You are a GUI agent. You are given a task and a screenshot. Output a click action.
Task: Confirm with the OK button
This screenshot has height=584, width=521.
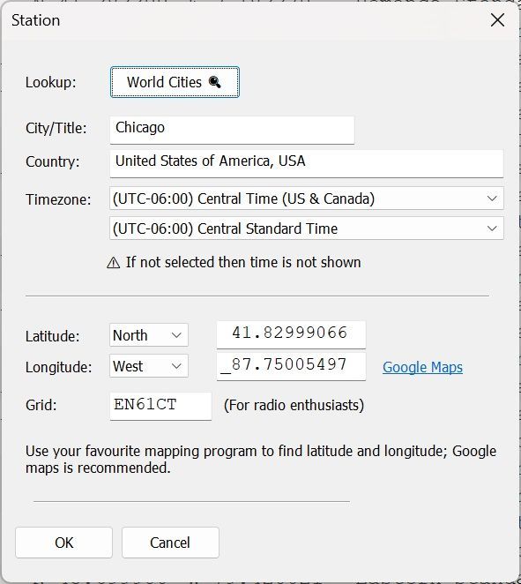64,543
